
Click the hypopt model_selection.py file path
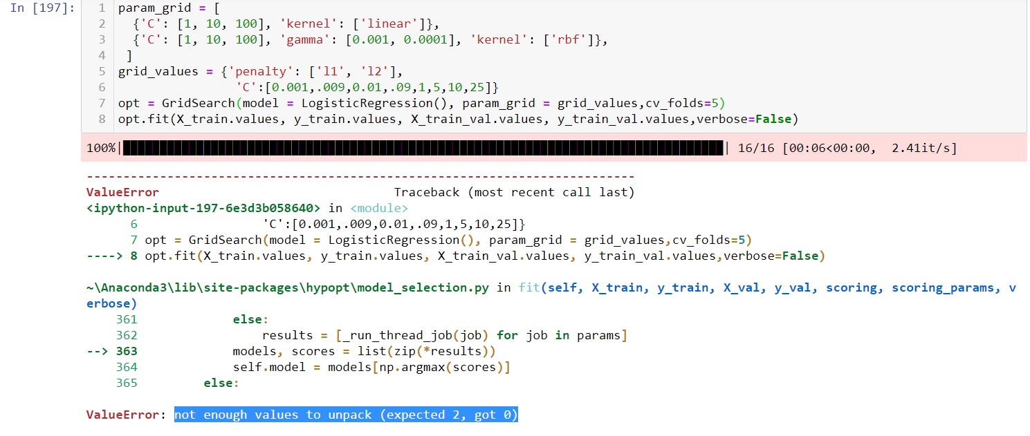288,287
